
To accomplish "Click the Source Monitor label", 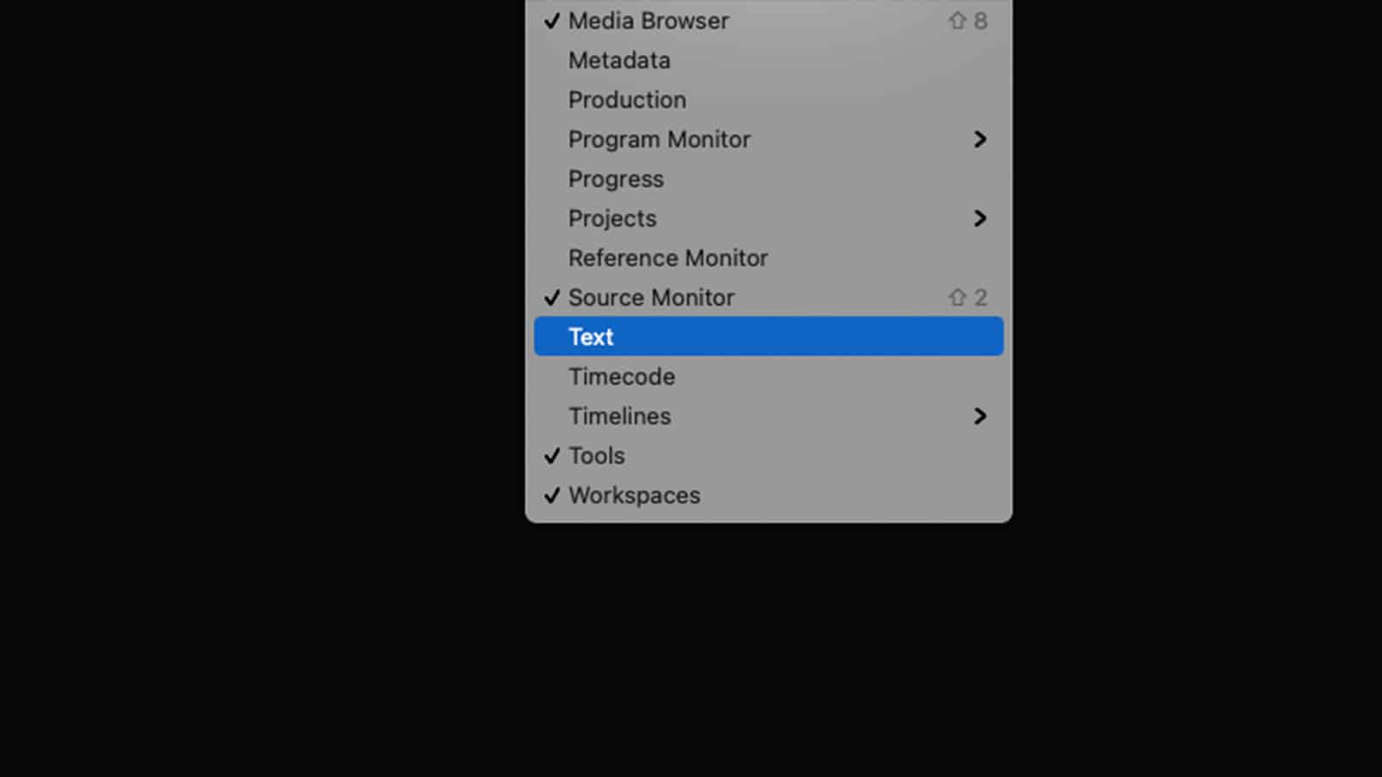I will tap(651, 298).
